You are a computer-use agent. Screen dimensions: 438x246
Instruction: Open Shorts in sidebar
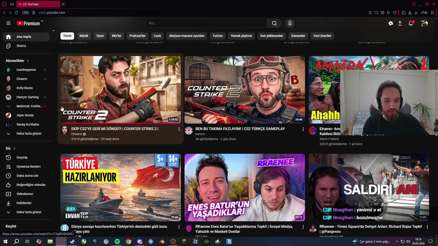coord(27,46)
